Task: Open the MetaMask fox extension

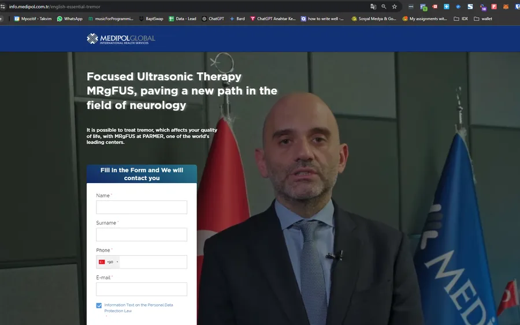Action: point(506,6)
